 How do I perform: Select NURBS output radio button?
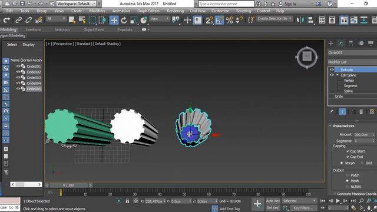347,187
